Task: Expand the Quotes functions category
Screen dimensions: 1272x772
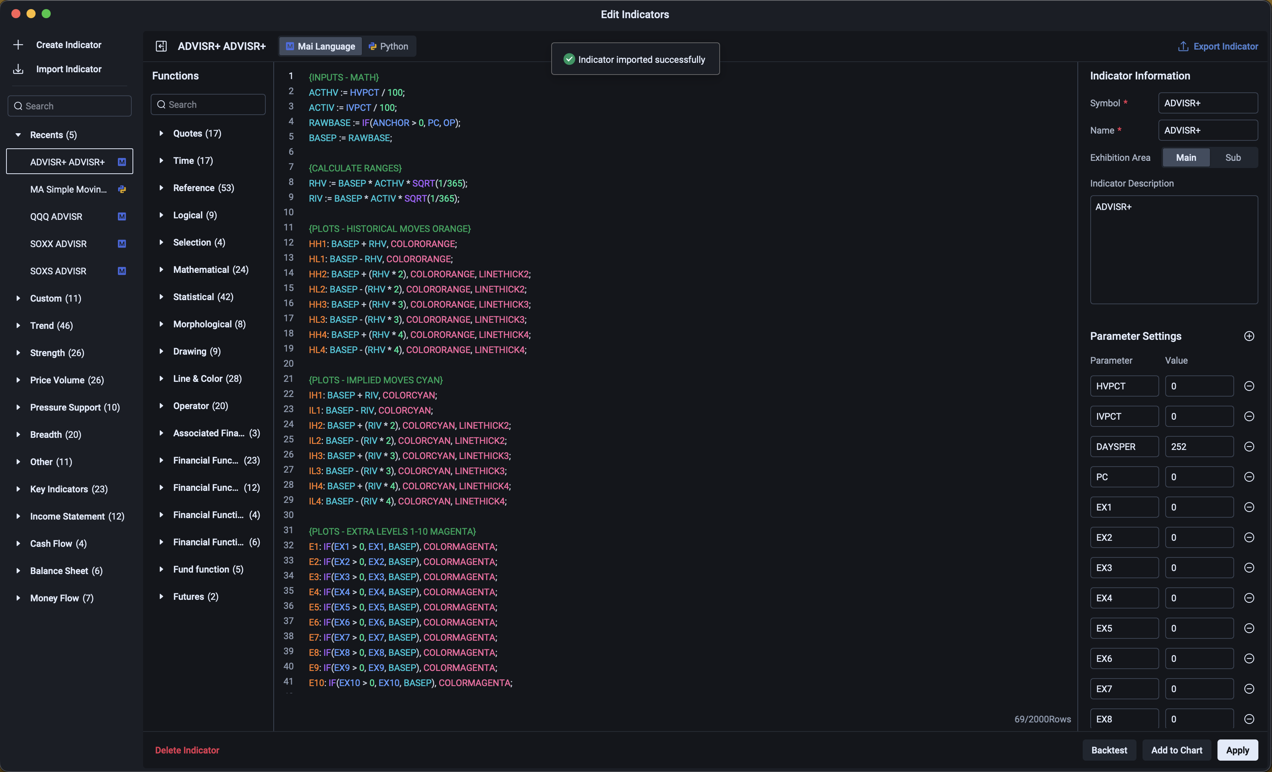Action: click(161, 134)
